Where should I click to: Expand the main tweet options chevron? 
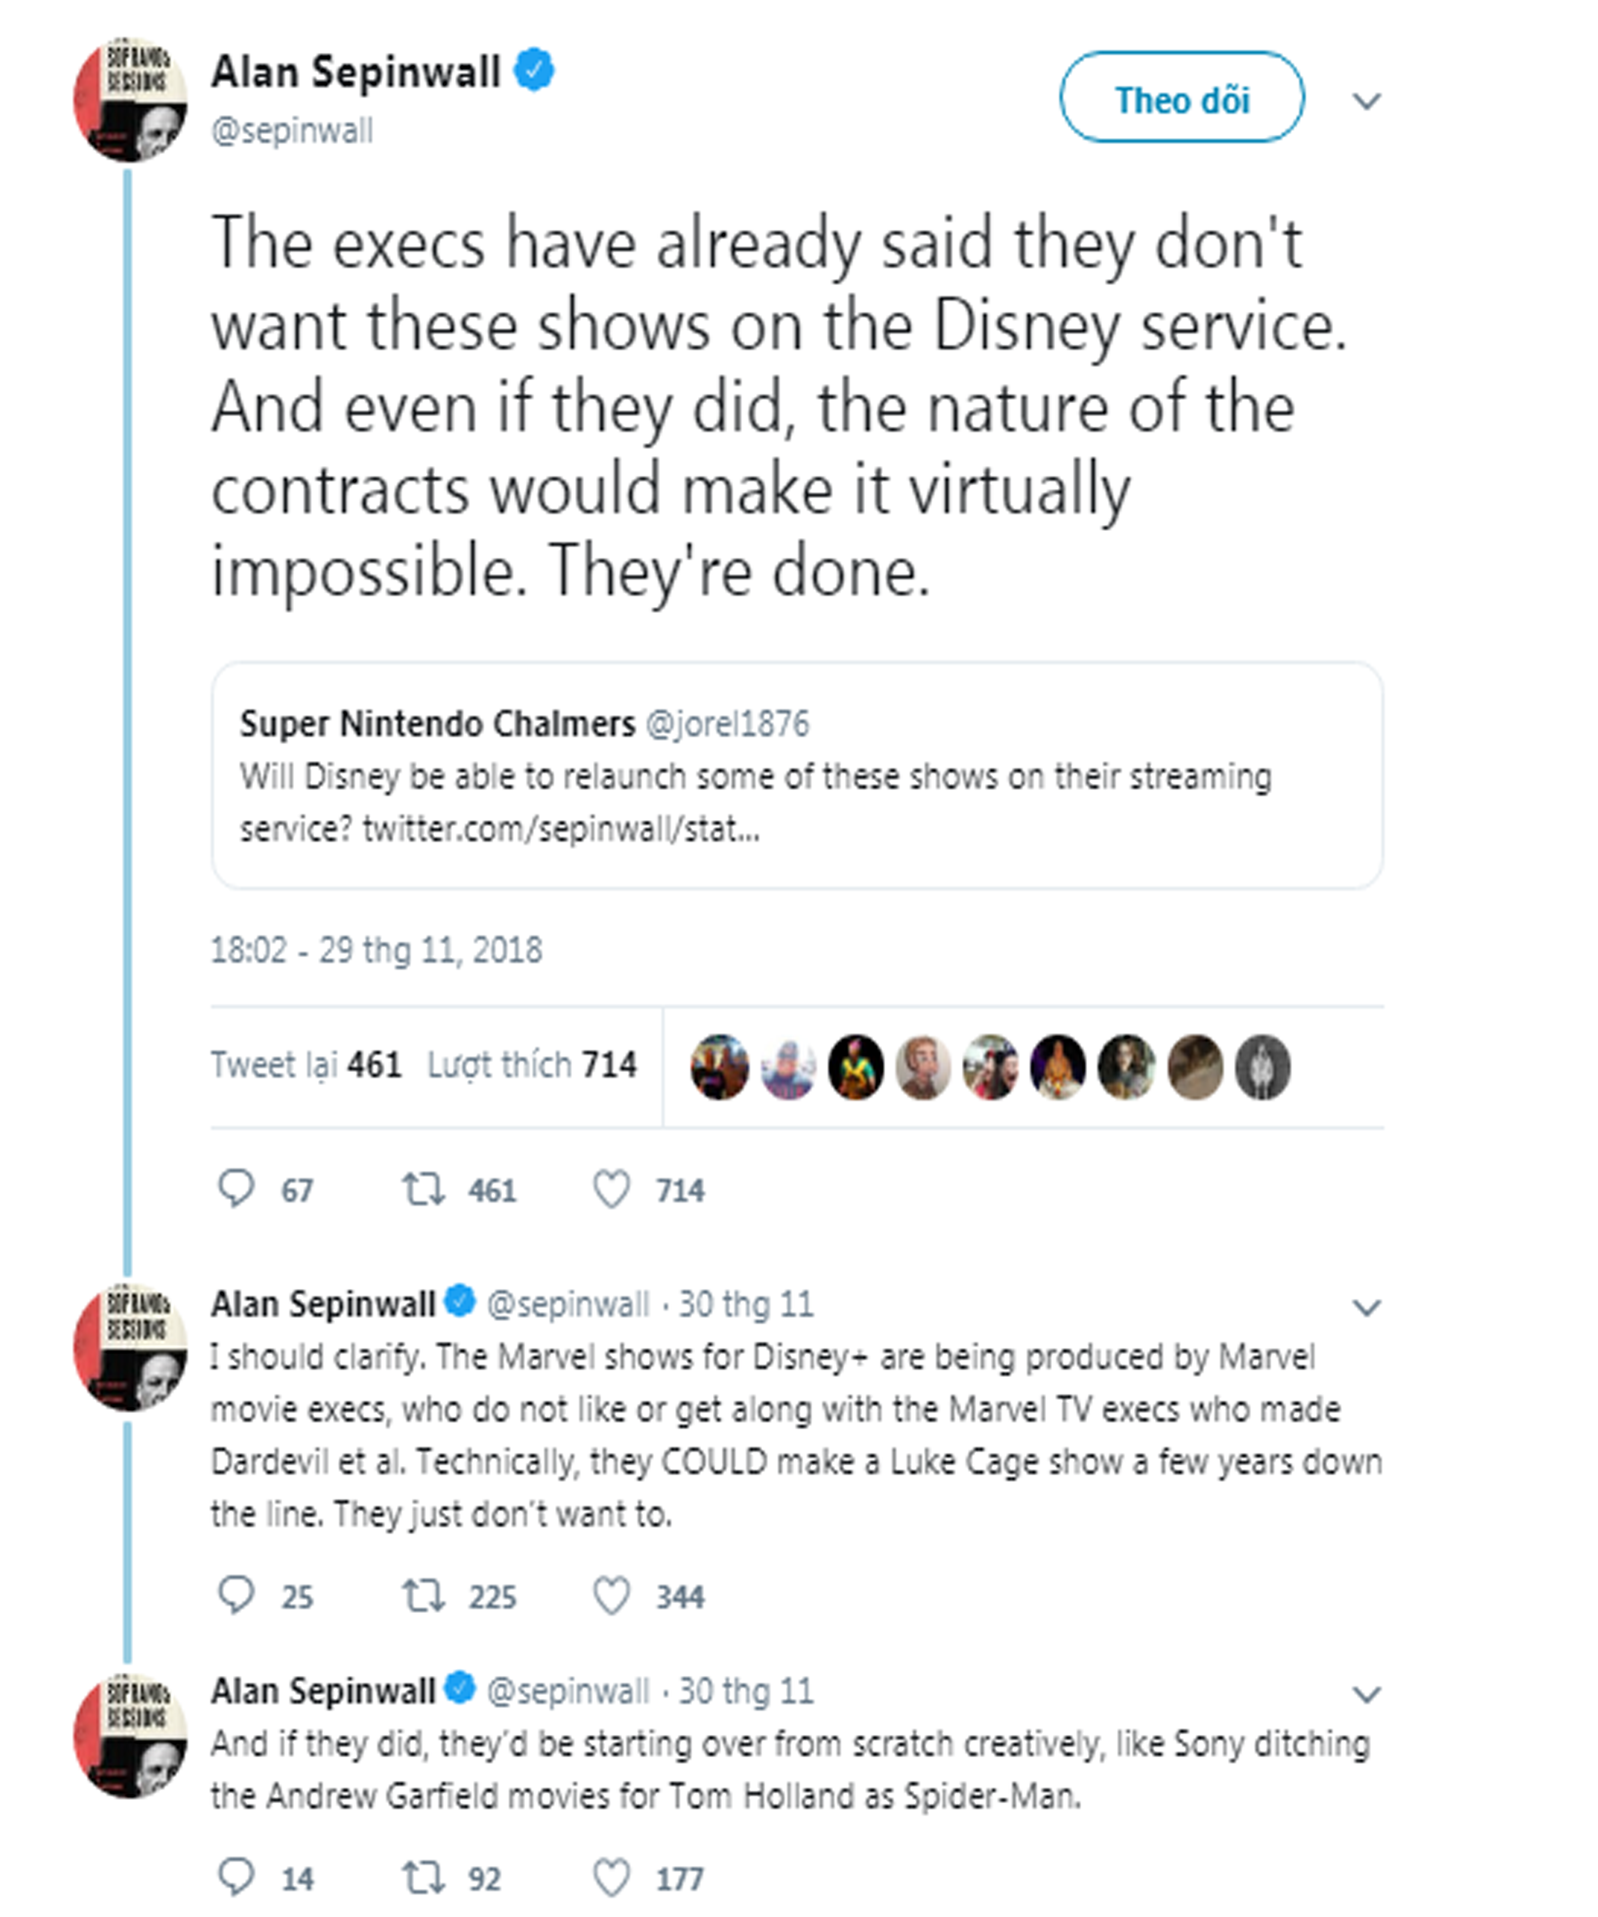point(1366,101)
